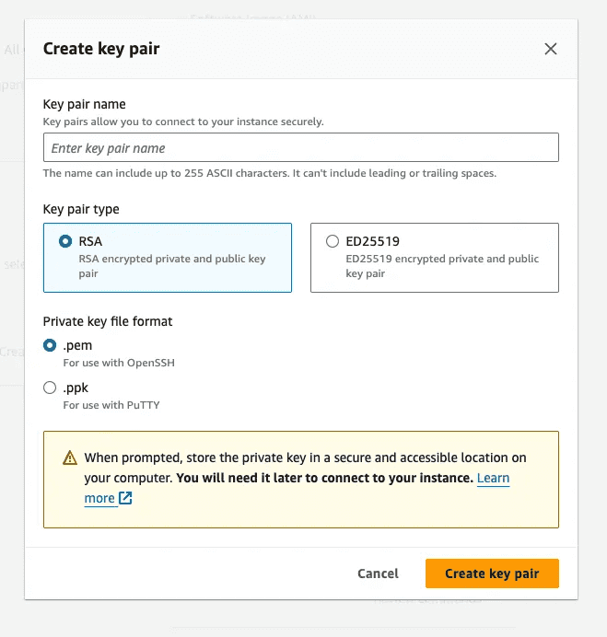Screen dimensions: 607x637
Task: Click the ED25519 encrypted key pair description
Action: [x=442, y=266]
